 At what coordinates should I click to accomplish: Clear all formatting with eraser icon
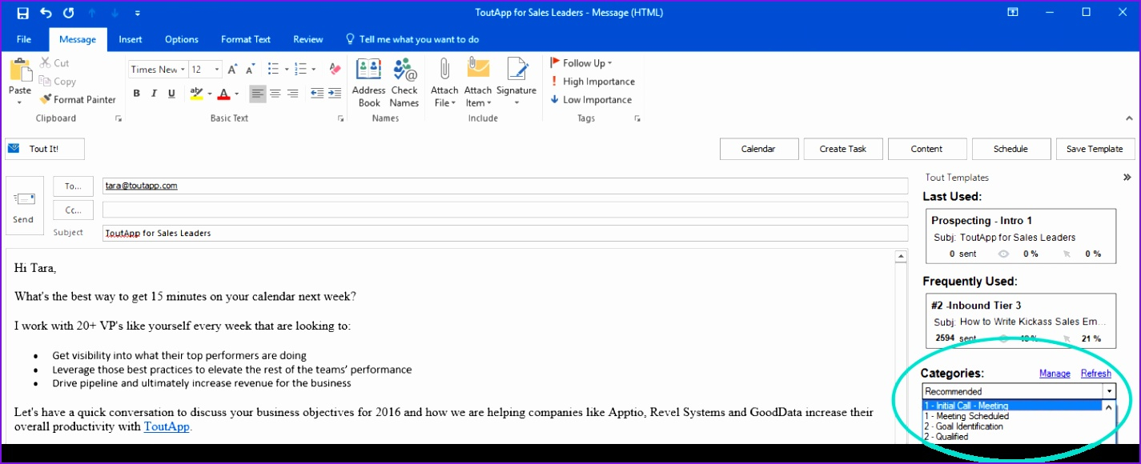tap(335, 70)
